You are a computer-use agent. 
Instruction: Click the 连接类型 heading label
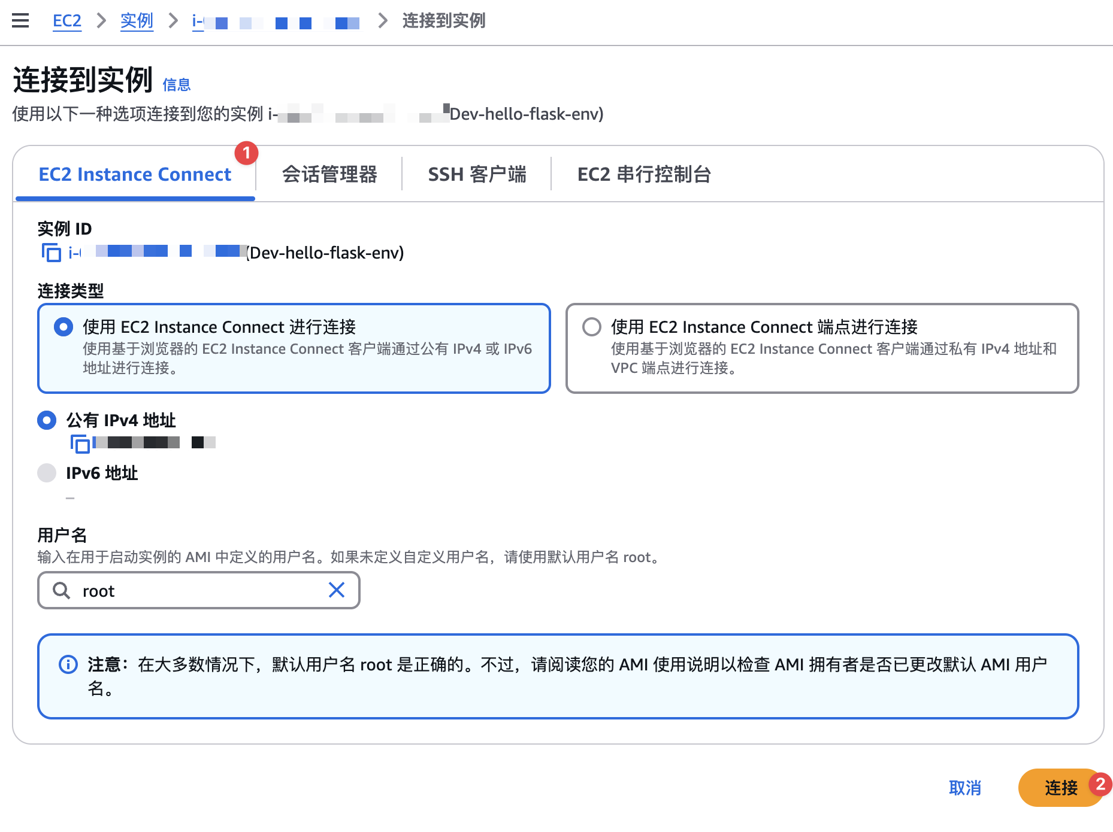[x=71, y=291]
